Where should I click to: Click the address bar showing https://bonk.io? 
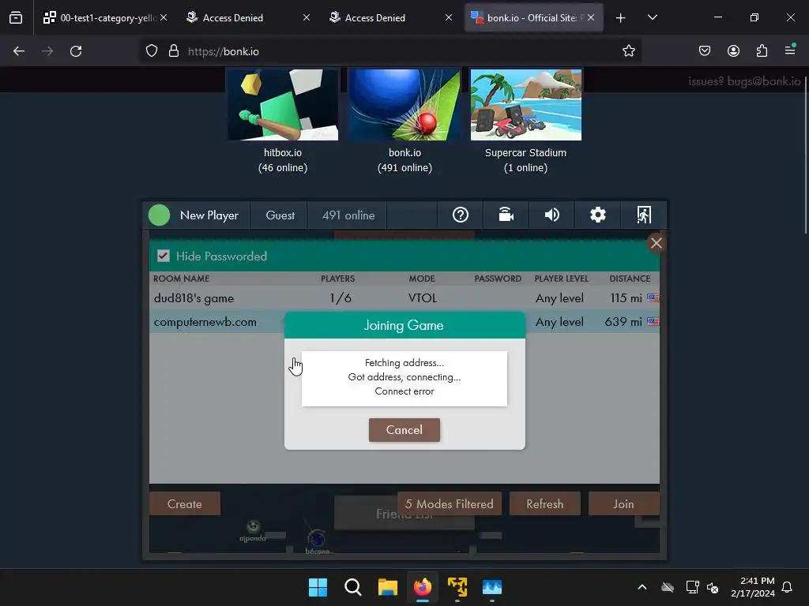coord(392,51)
